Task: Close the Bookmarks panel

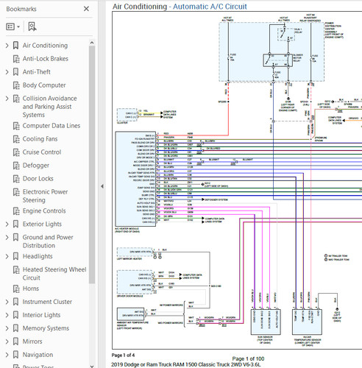Action: 86,9
